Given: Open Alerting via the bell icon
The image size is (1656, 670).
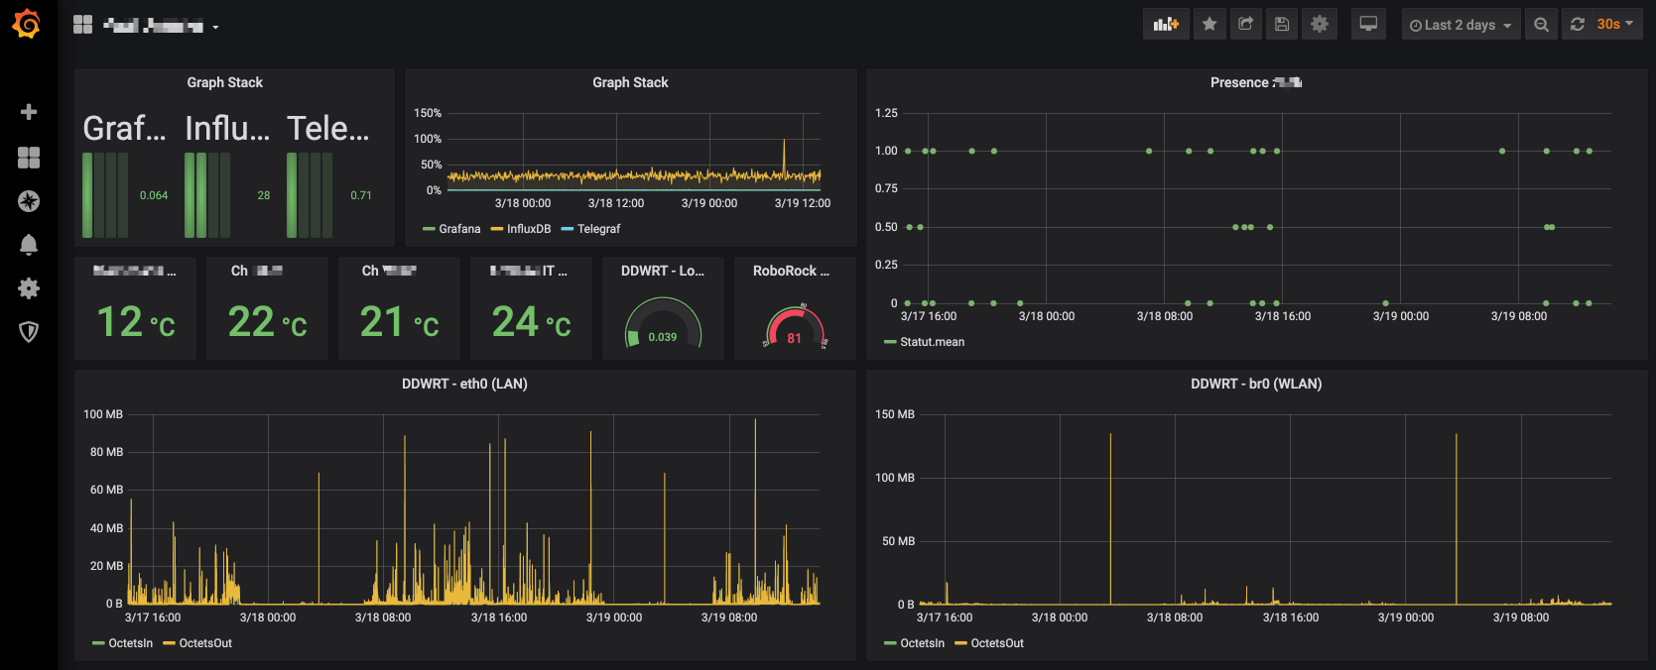Looking at the screenshot, I should (x=29, y=245).
